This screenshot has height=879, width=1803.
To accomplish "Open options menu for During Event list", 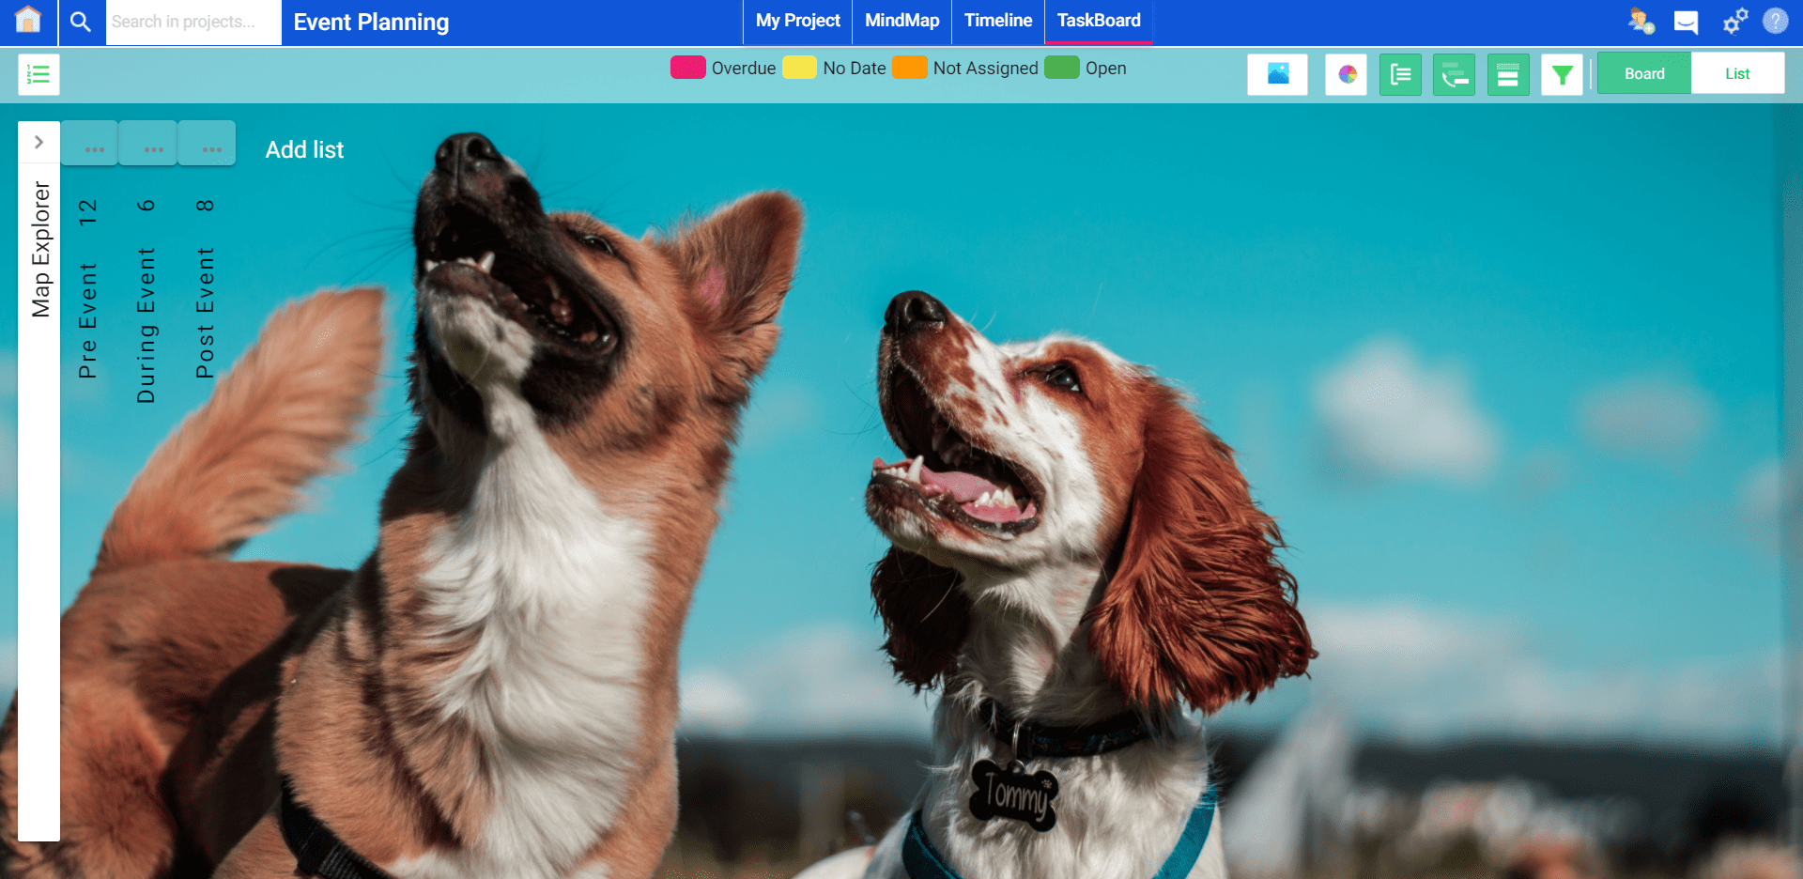I will pos(153,148).
